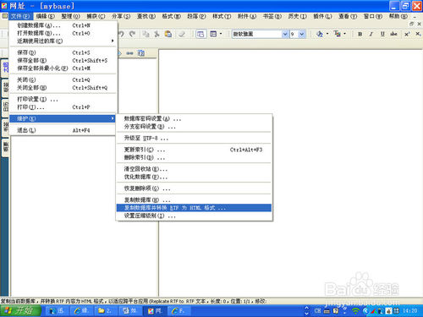Apply superscript formatting

[x=407, y=34]
